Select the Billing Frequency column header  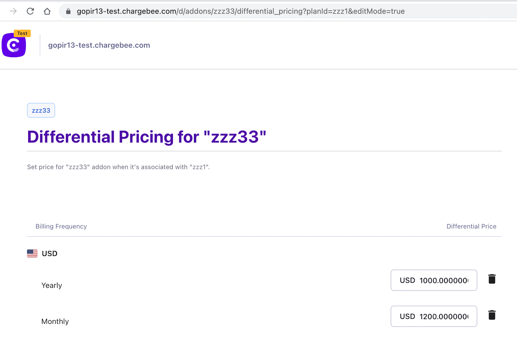click(61, 226)
